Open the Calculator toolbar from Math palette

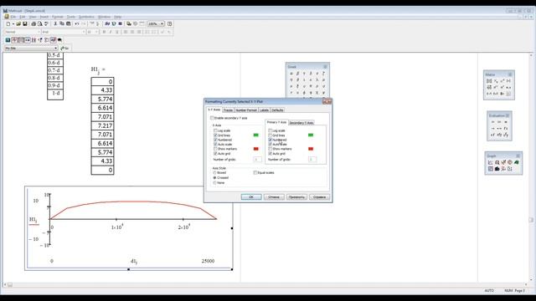pos(8,40)
